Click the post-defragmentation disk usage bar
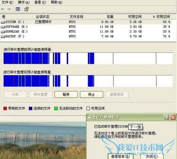 pos(88,81)
